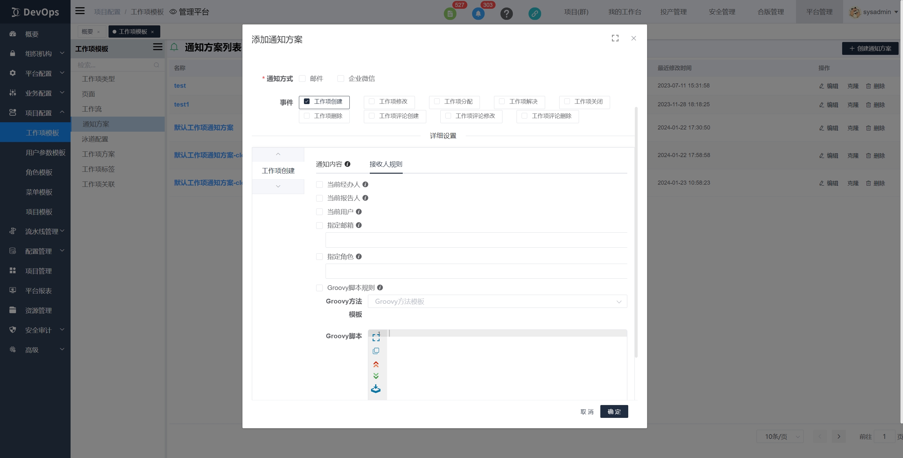903x458 pixels.
Task: Click the 确定 confirm button
Action: coord(614,411)
